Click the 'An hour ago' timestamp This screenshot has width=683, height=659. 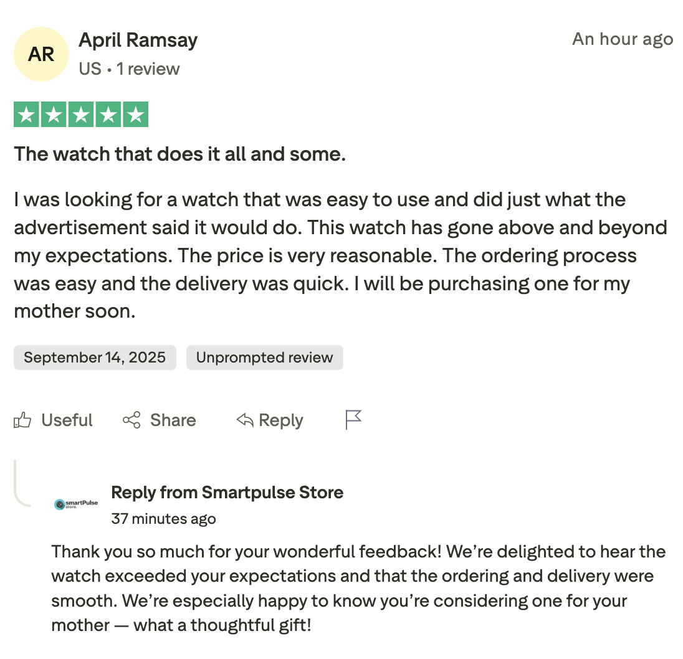pyautogui.click(x=622, y=39)
